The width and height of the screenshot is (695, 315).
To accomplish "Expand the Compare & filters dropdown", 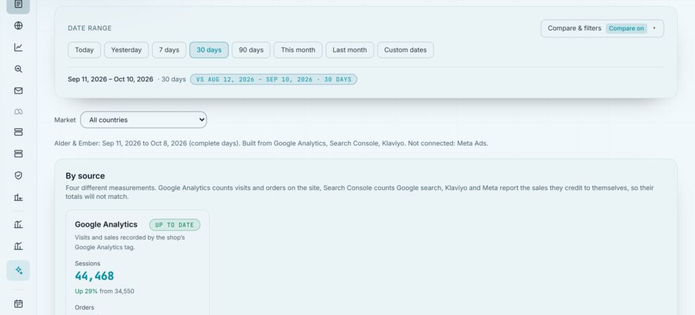I will click(602, 29).
